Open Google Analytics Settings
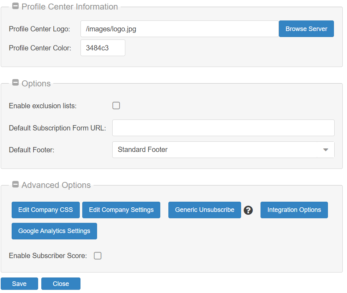 (54, 231)
